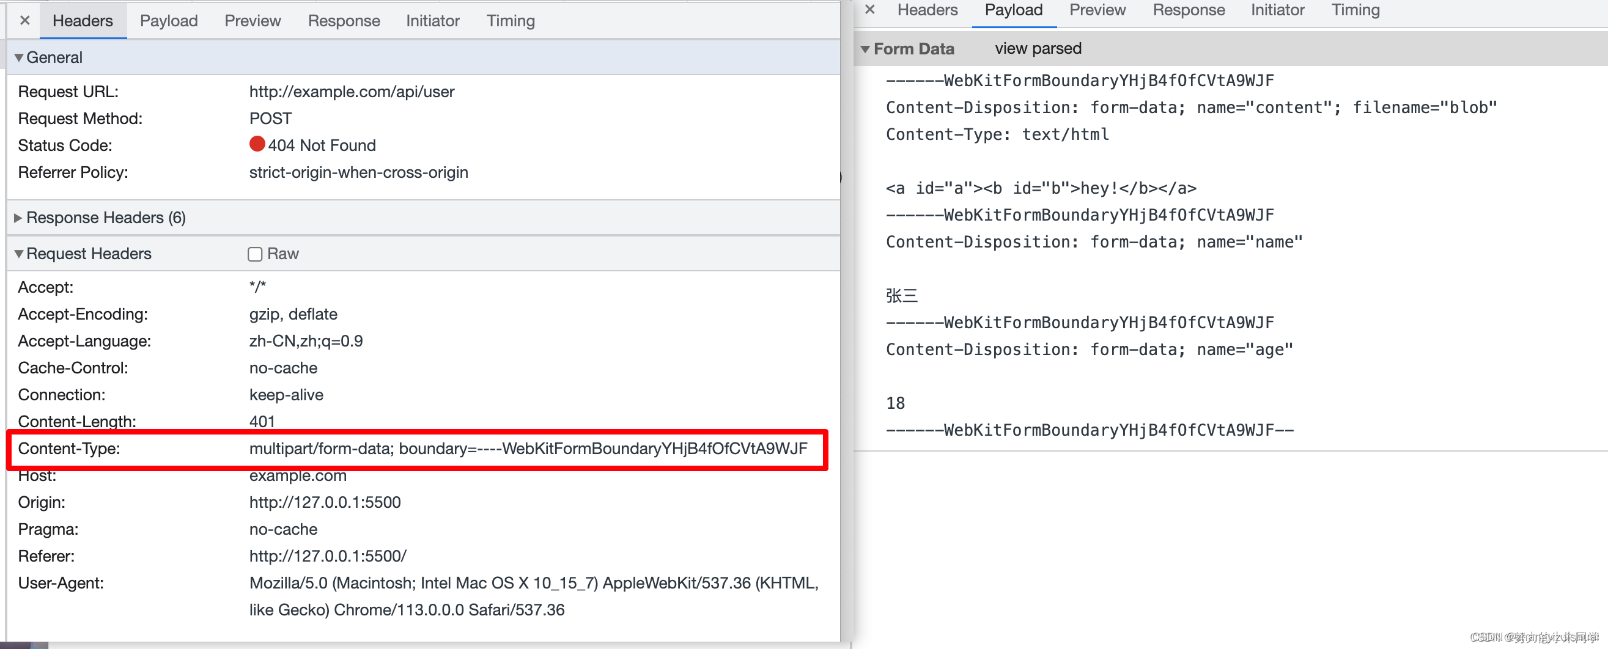Click the Host value example.com
1608x649 pixels.
[298, 475]
